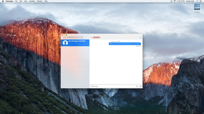This screenshot has height=114, width=204.
Task: Select the hard drive icon on desktop
Action: coord(197,7)
